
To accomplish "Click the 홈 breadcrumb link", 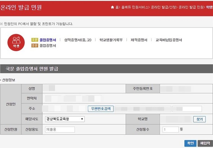I will point(117,7).
